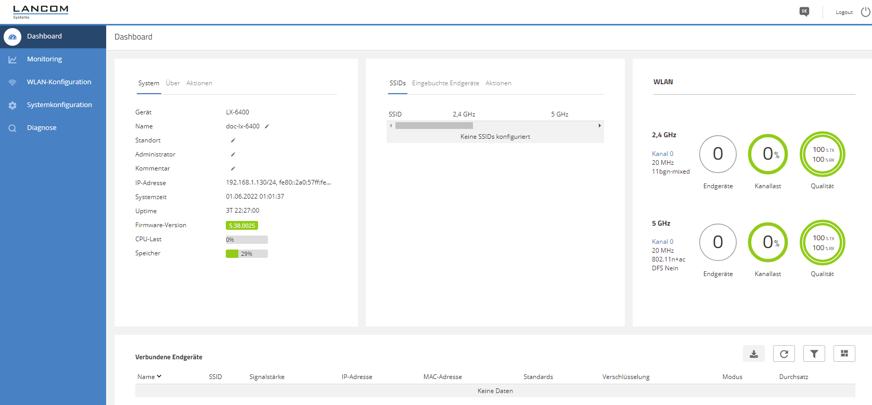Click the Logout link
The height and width of the screenshot is (405, 872).
pos(844,12)
